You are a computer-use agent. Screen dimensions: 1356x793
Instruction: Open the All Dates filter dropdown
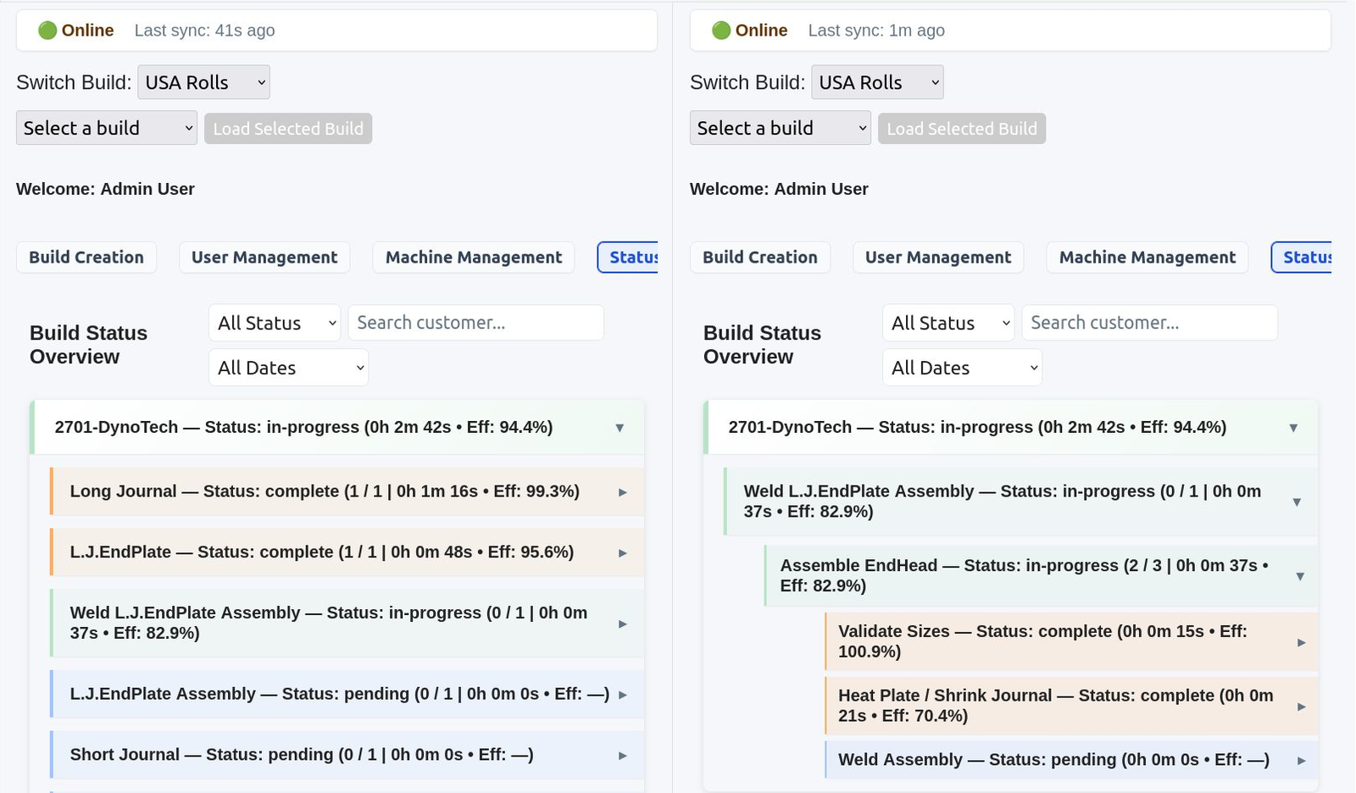(x=287, y=367)
